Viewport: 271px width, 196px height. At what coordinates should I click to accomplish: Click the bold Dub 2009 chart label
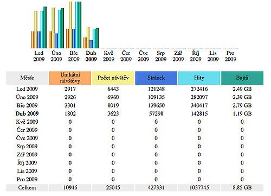pos(91,56)
